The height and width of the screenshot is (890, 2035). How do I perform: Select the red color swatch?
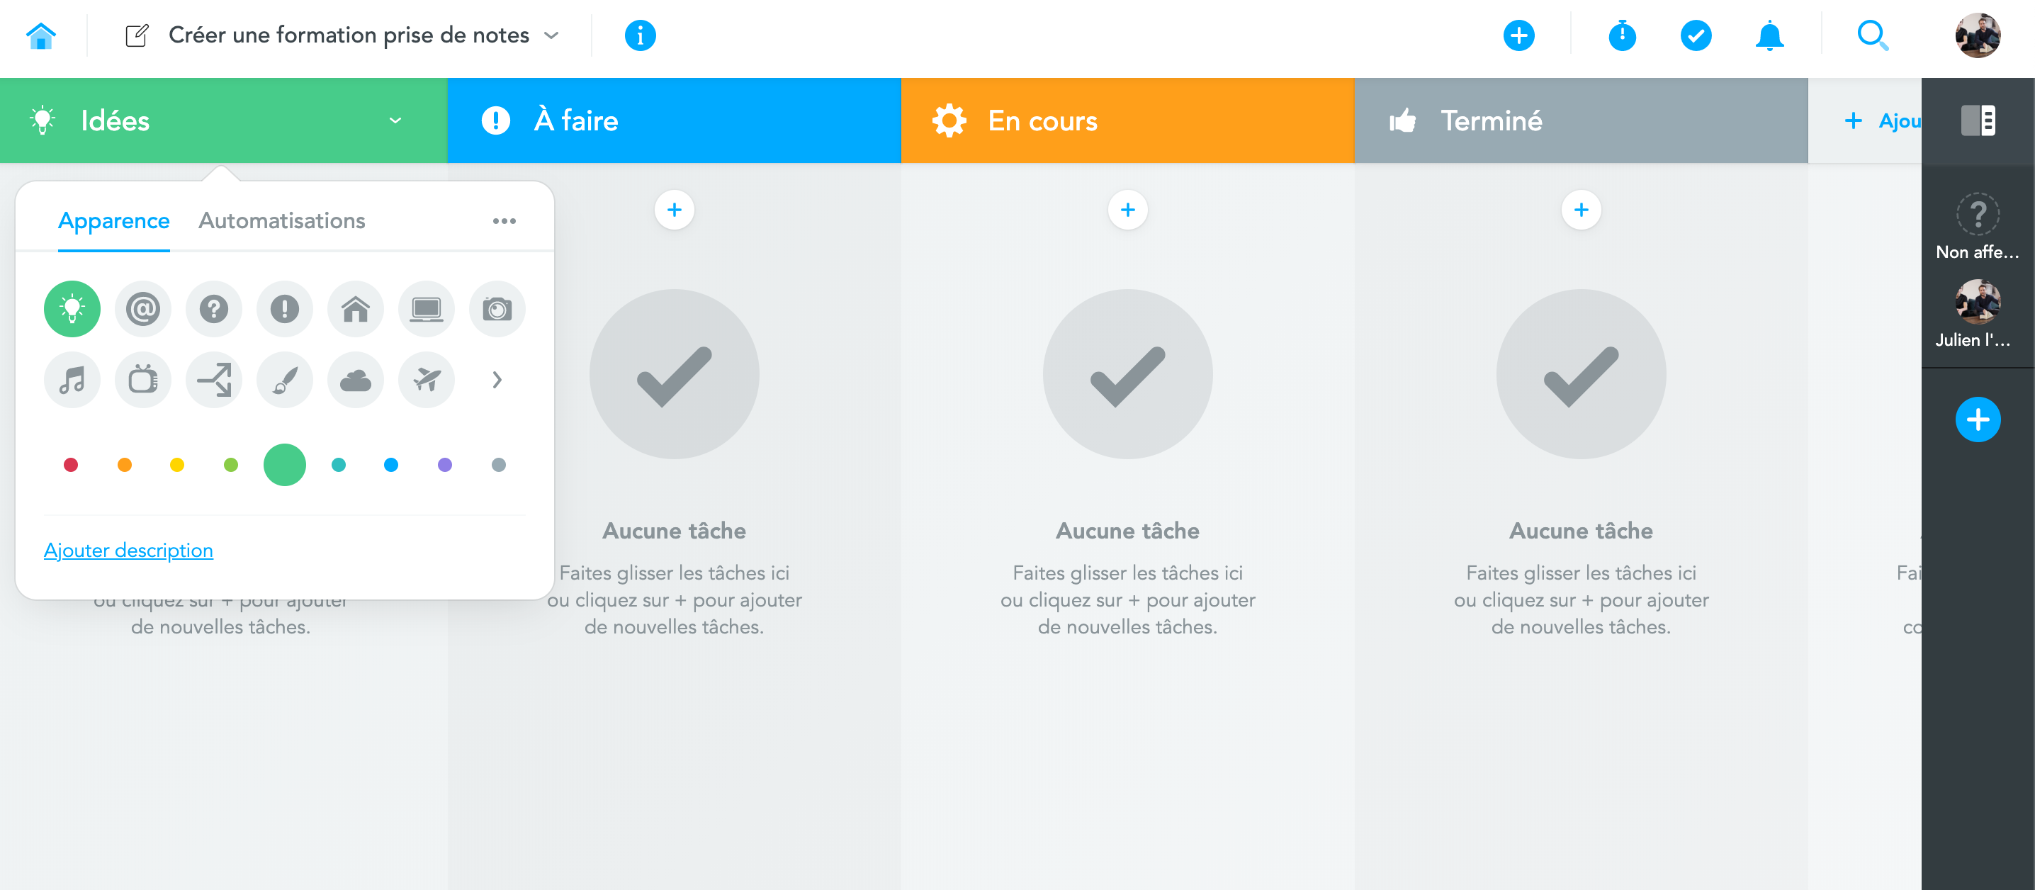(71, 465)
